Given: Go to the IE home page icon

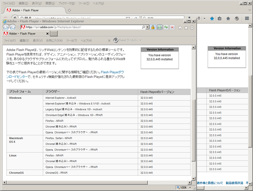Looking at the screenshot, I should (180, 28).
